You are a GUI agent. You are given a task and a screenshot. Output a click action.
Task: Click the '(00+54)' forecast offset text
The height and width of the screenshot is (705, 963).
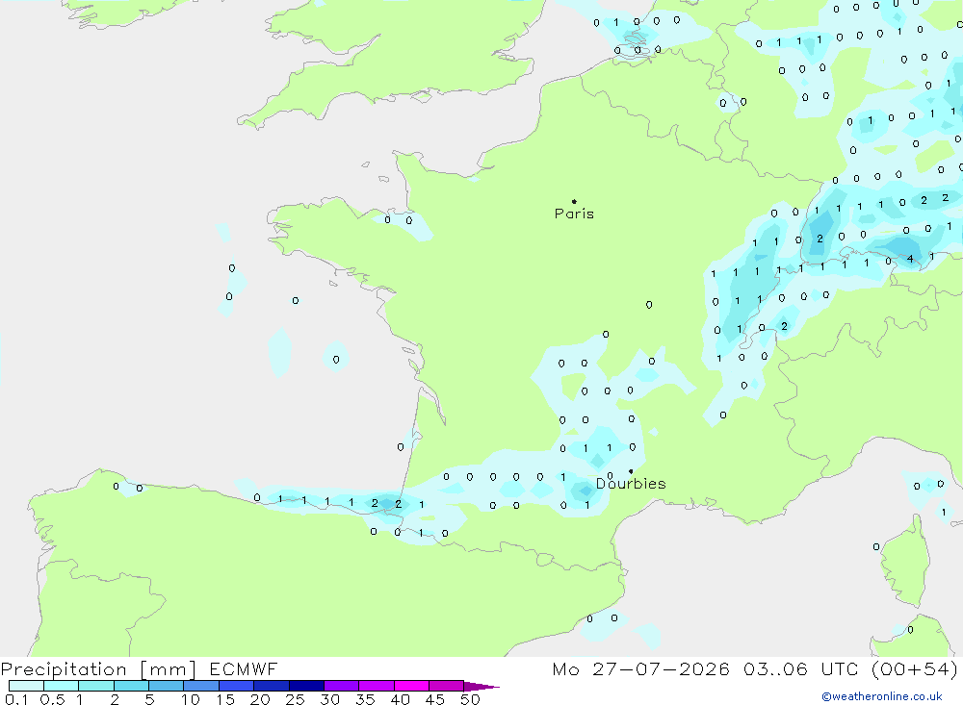[915, 668]
